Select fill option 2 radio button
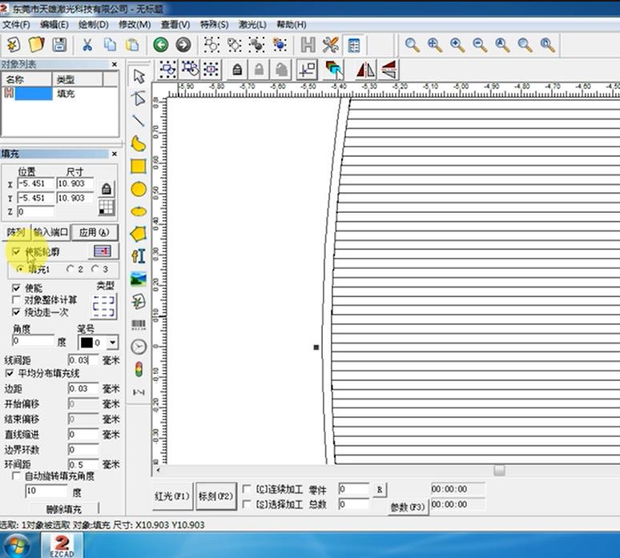 point(71,269)
